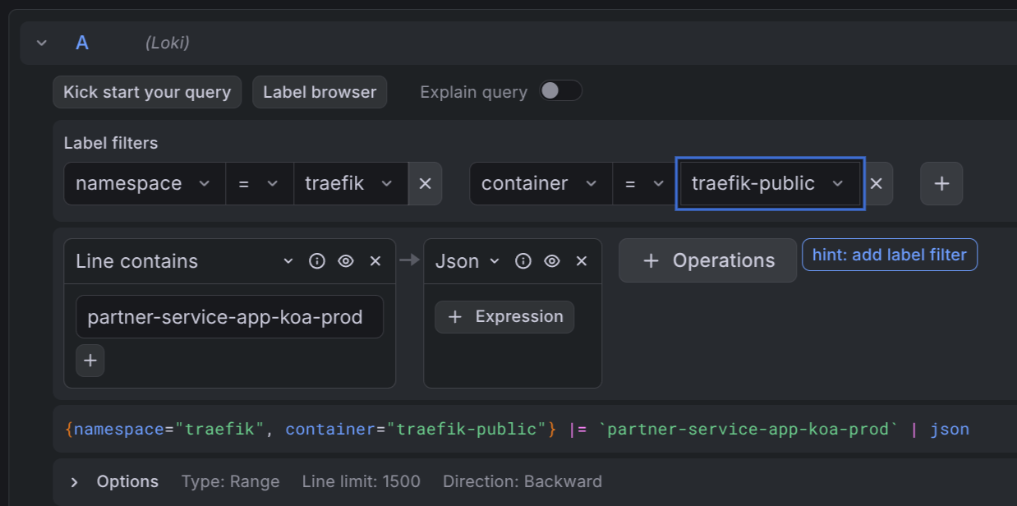Screen dimensions: 1017x506
Task: Remove the namespace label filter
Action: coord(425,183)
